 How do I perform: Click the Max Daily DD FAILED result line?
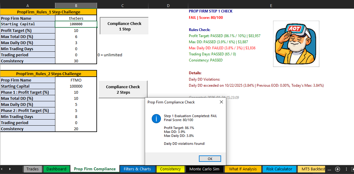(222, 48)
